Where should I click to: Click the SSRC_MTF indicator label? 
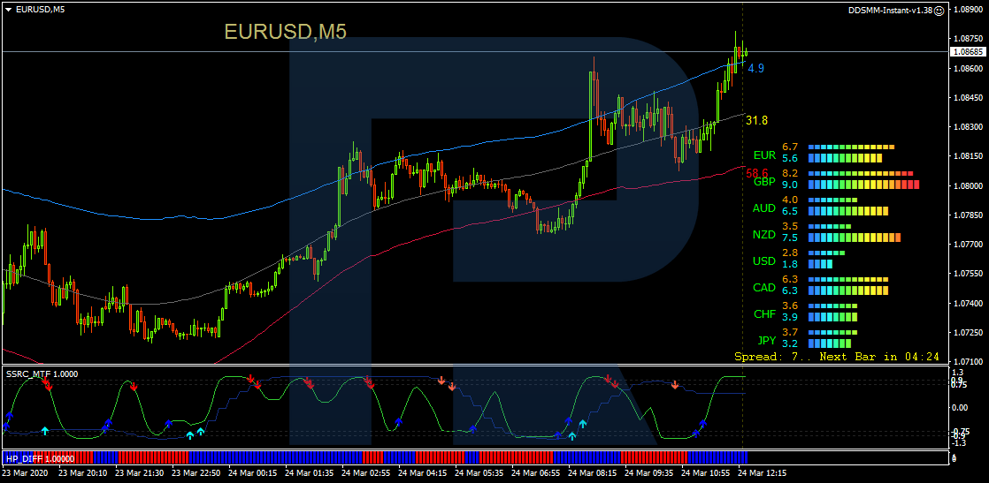42,374
